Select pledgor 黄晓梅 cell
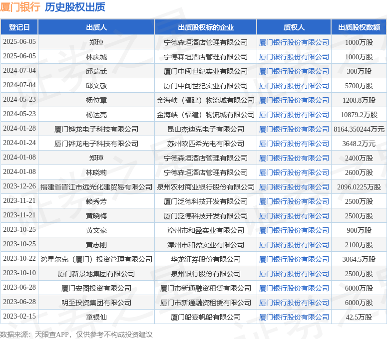This screenshot has width=387, height=339. [96, 216]
